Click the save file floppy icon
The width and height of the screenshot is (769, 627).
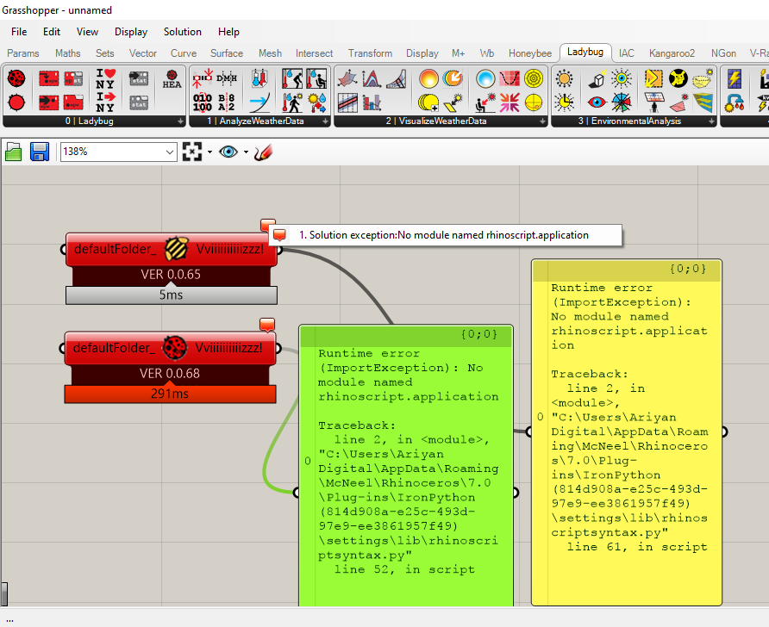pyautogui.click(x=40, y=152)
